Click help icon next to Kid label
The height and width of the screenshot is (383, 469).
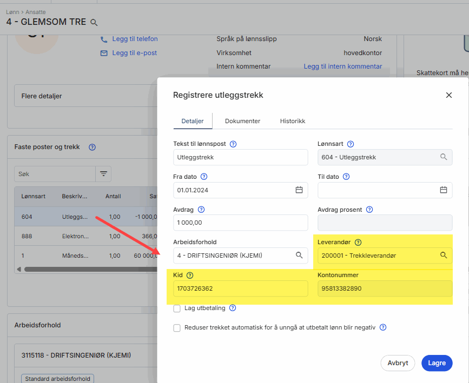coord(189,275)
